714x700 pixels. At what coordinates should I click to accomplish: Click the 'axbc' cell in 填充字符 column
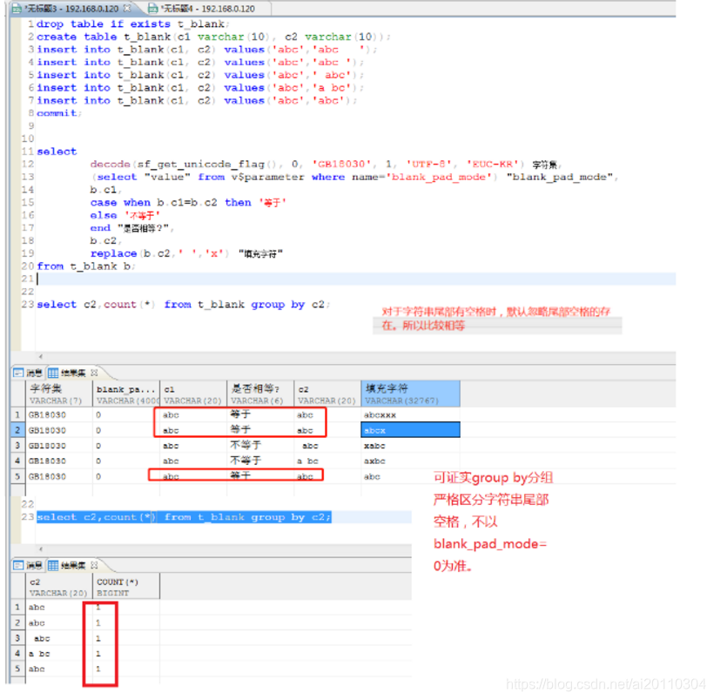click(x=411, y=461)
